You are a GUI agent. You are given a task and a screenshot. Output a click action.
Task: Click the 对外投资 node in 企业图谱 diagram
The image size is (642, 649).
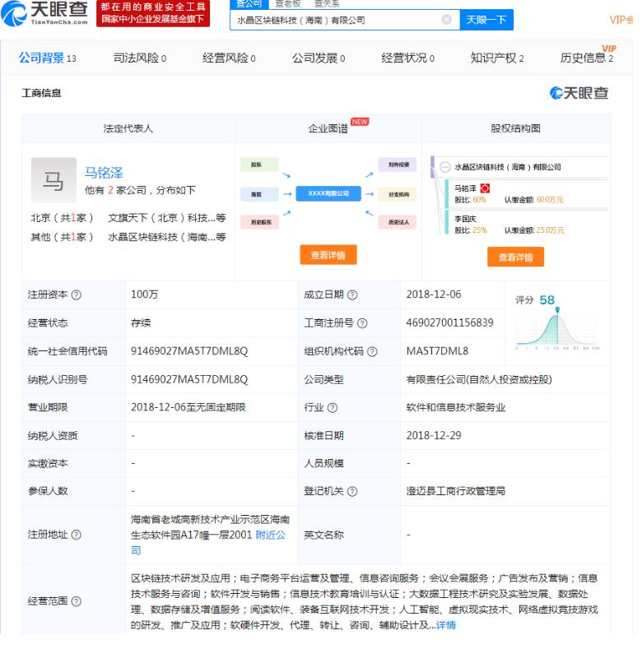tap(397, 165)
